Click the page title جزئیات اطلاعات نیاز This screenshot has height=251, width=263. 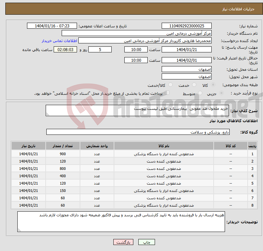tap(238, 9)
